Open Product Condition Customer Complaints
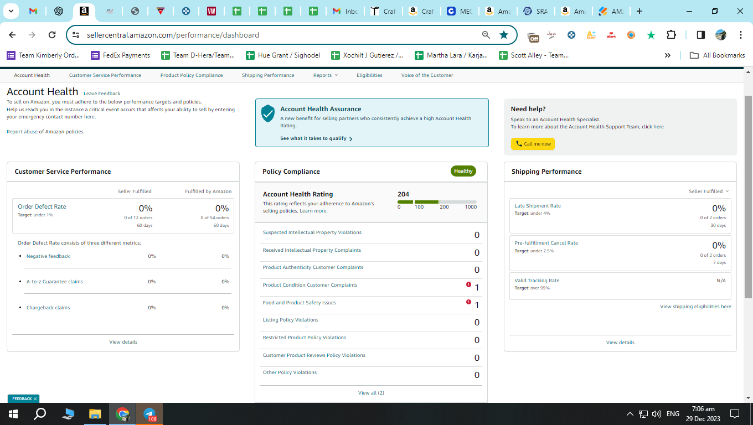Viewport: 753px width, 425px height. [x=310, y=285]
